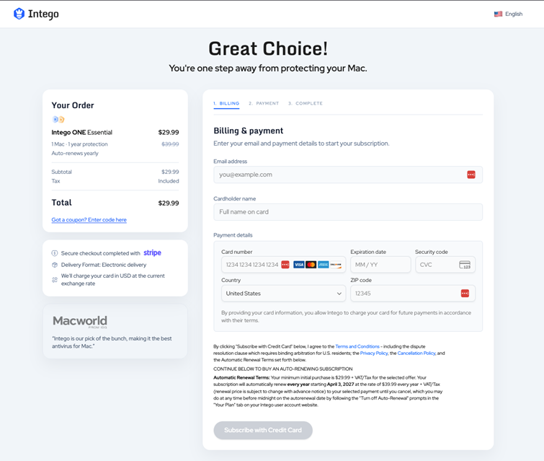Click the red autofill icon in ZIP code field
Viewport: 544px width, 461px height.
tap(465, 293)
